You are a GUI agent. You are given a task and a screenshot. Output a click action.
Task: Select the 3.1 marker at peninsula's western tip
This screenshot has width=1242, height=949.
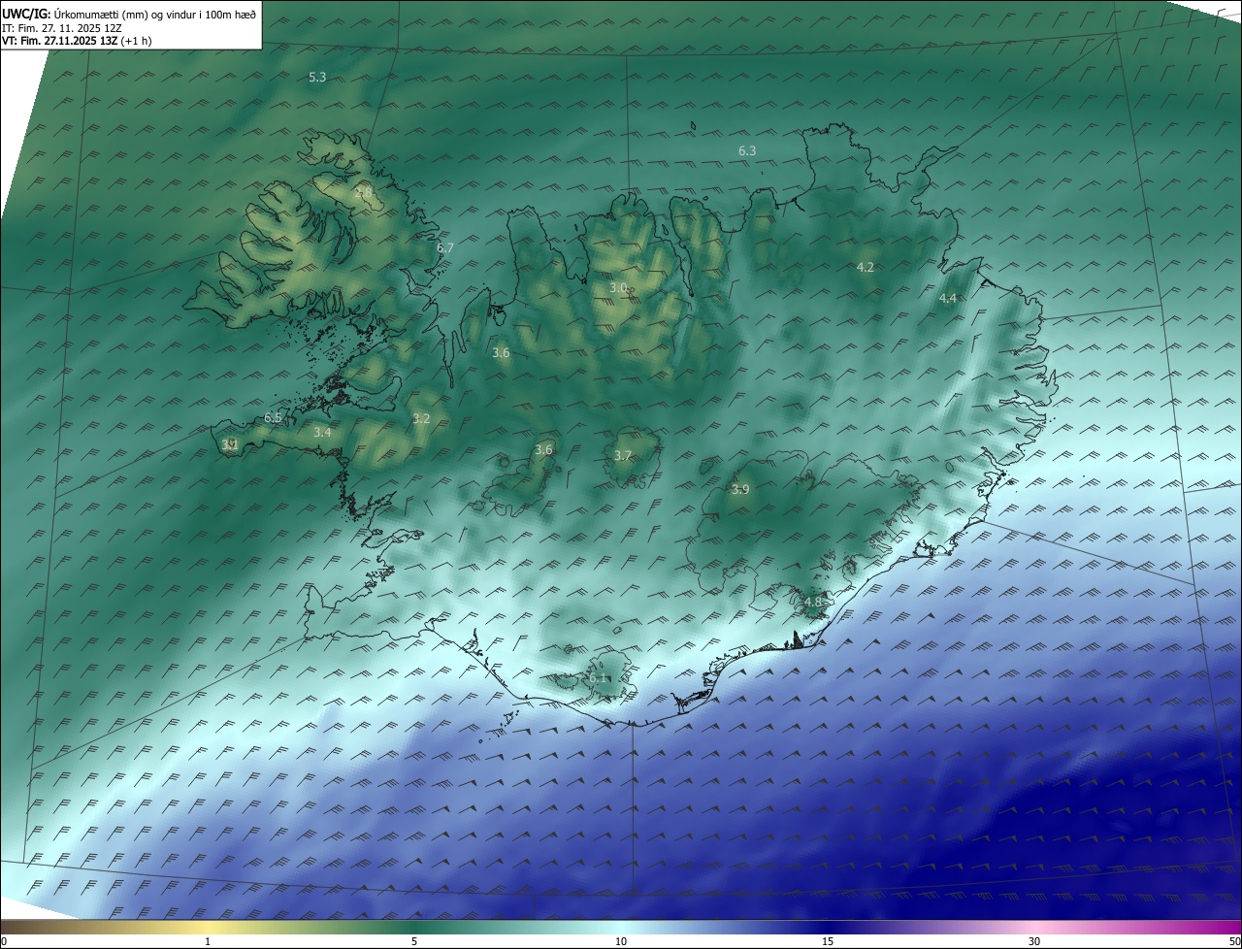click(230, 444)
